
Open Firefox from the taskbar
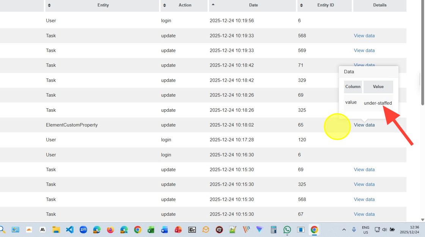(x=110, y=229)
